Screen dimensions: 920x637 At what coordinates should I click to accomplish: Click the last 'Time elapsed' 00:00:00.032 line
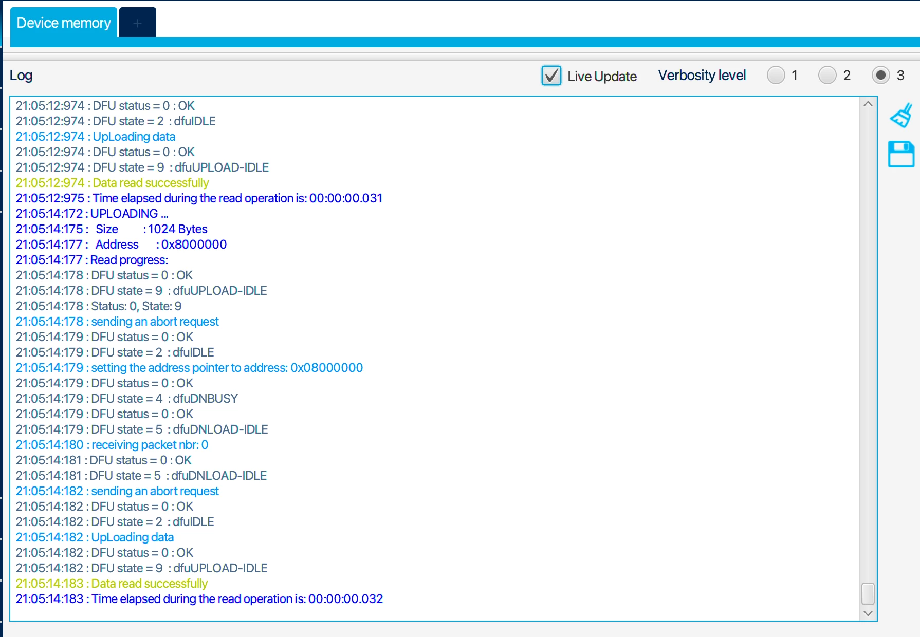[199, 599]
